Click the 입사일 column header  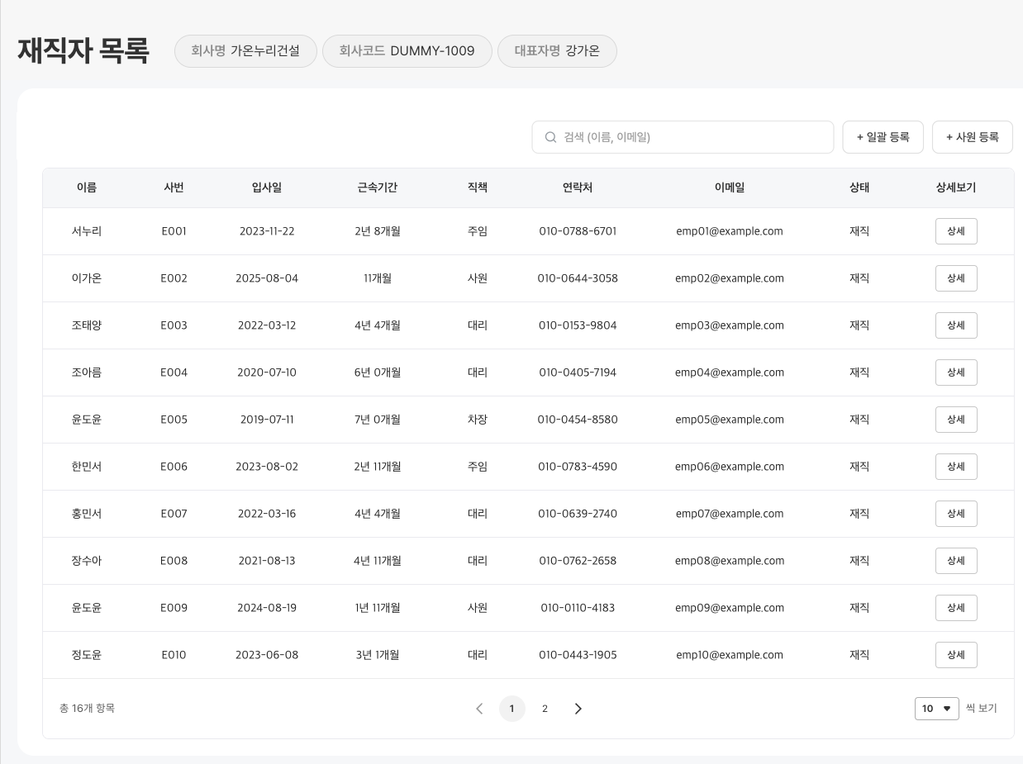267,187
